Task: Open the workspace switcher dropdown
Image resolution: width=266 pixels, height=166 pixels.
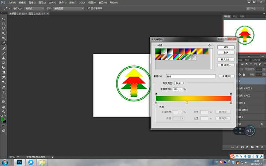Action: click(x=254, y=8)
